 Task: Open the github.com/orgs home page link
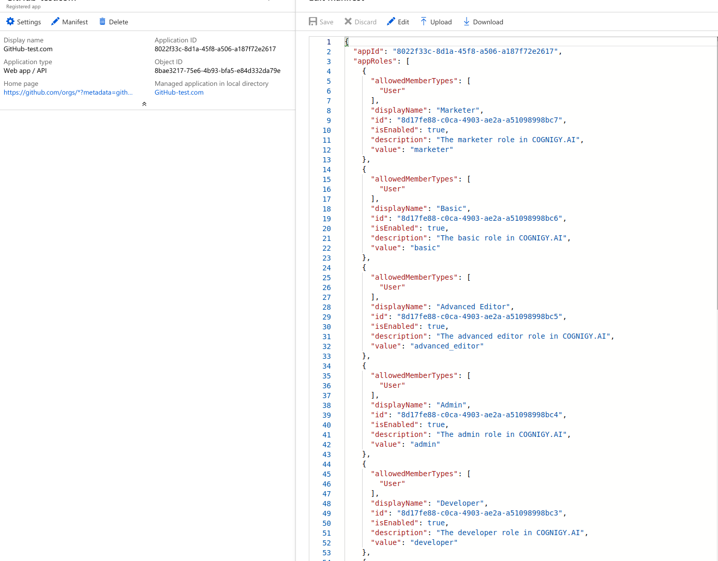68,93
